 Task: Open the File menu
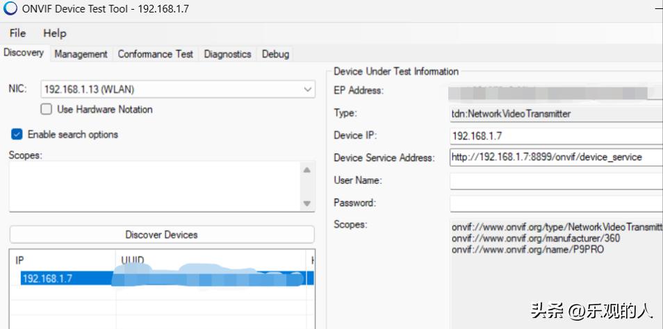17,33
